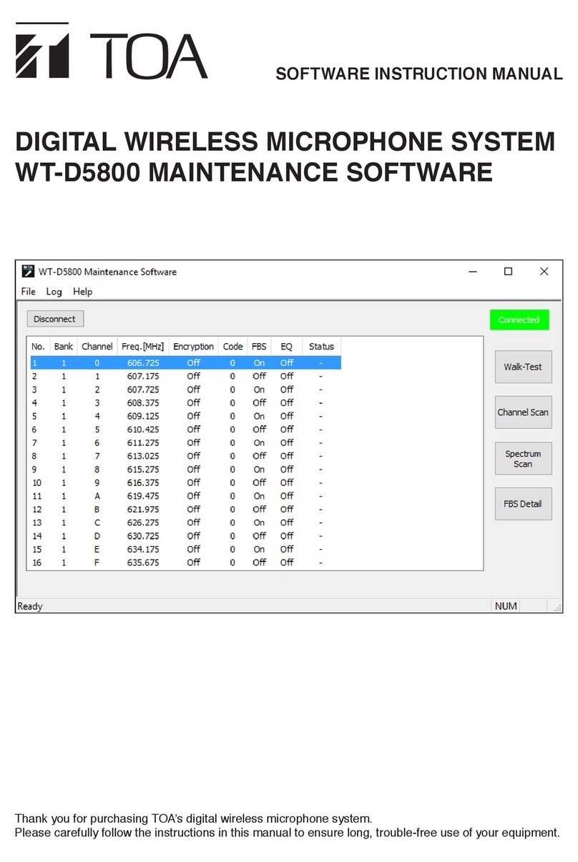The height and width of the screenshot is (862, 578).
Task: Open the Log menu
Action: [x=54, y=292]
